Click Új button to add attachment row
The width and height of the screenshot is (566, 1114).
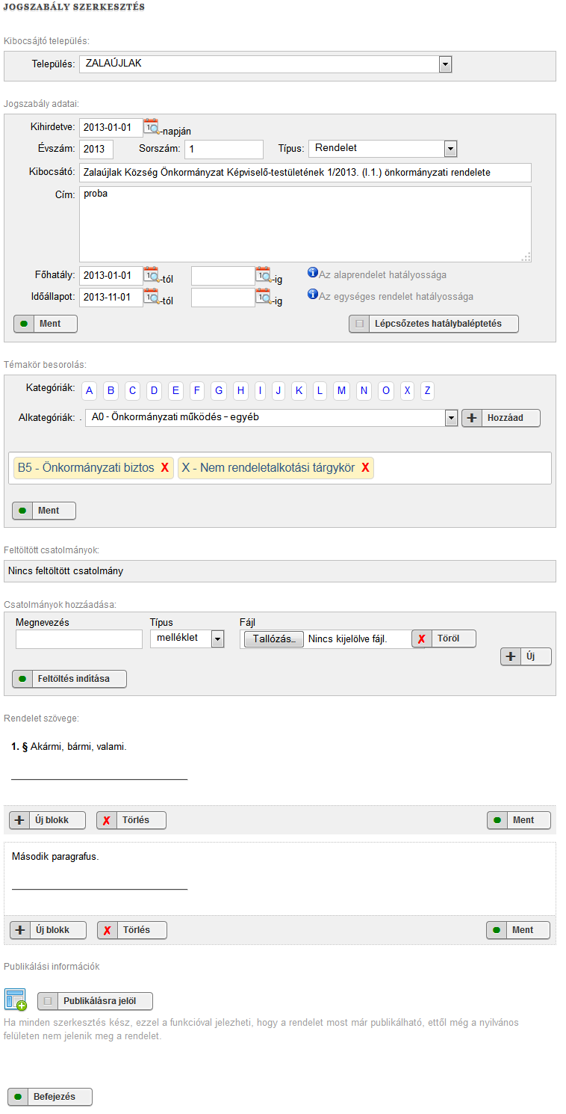click(x=526, y=656)
